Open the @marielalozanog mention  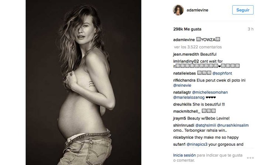click(189, 97)
